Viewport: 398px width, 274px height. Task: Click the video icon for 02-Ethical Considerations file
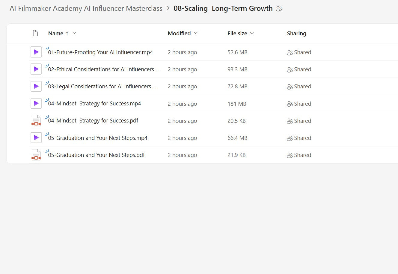[36, 69]
